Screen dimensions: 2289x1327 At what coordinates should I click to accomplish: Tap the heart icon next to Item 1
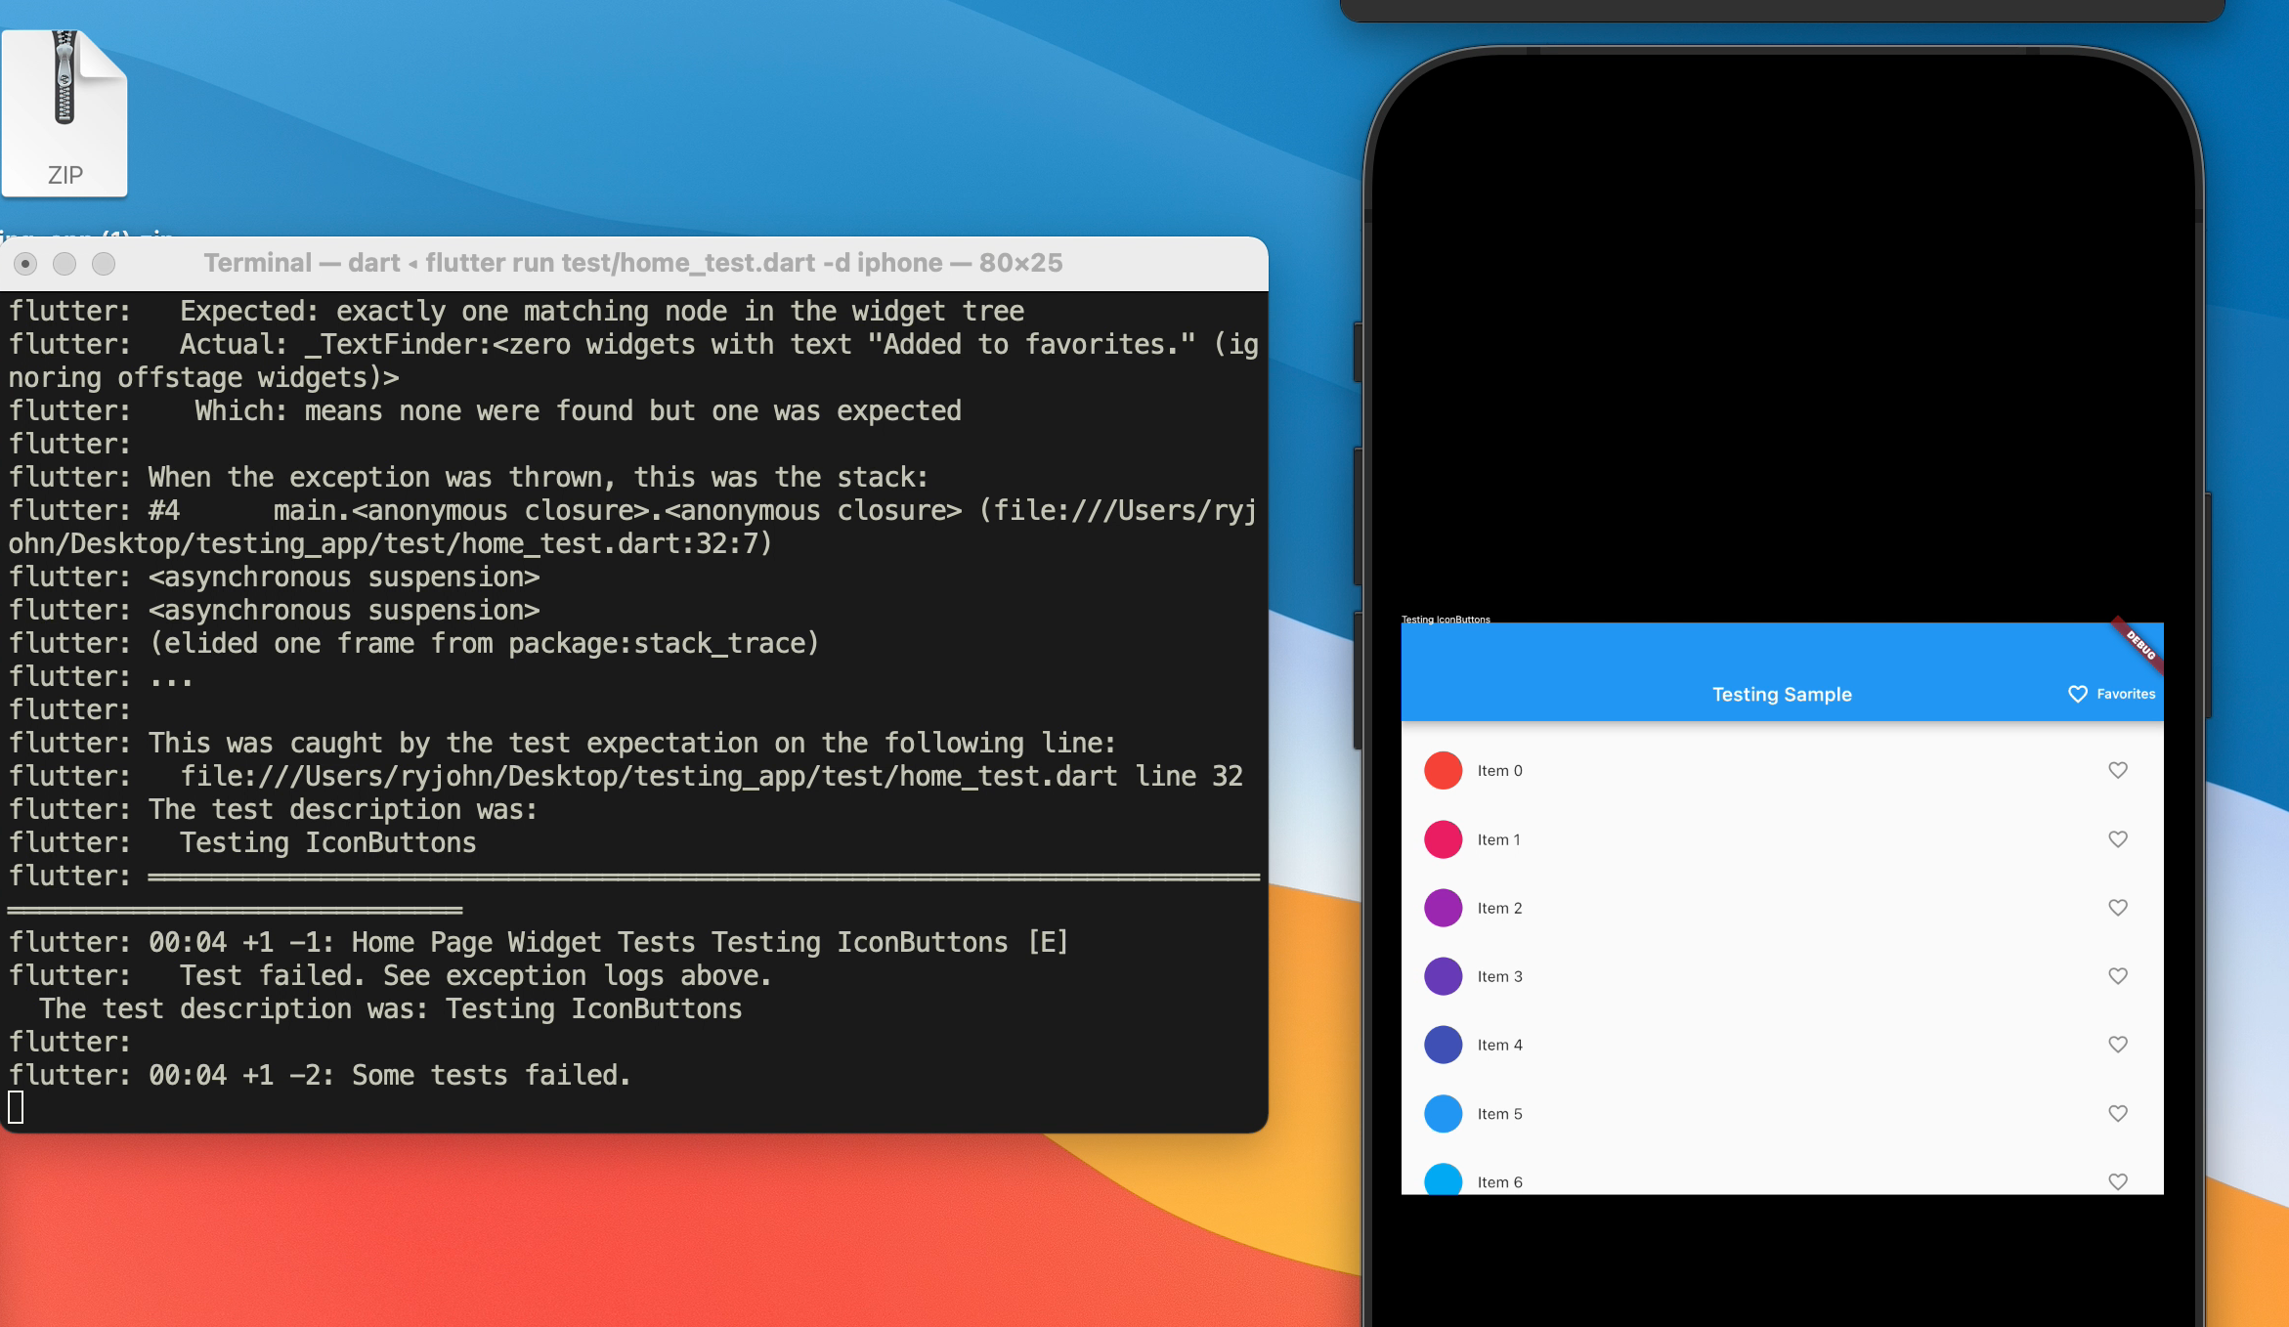[x=2117, y=838]
